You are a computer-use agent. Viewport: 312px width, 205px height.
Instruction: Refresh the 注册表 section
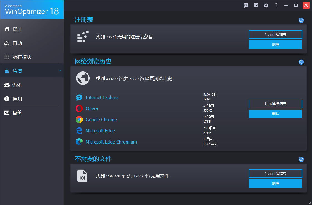click(301, 20)
